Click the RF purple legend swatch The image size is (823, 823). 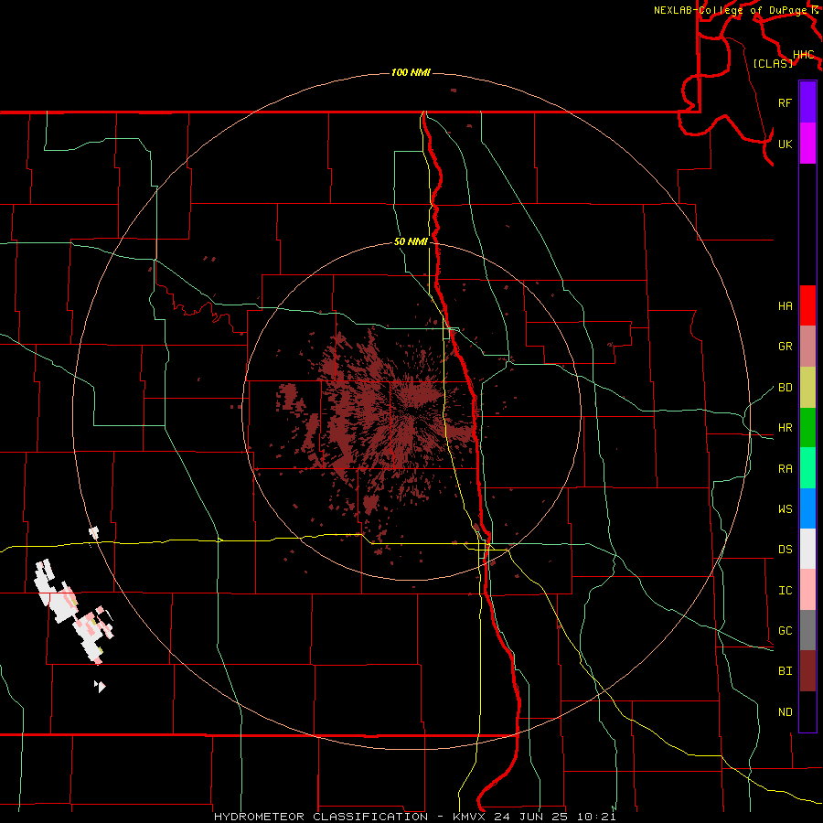(807, 102)
